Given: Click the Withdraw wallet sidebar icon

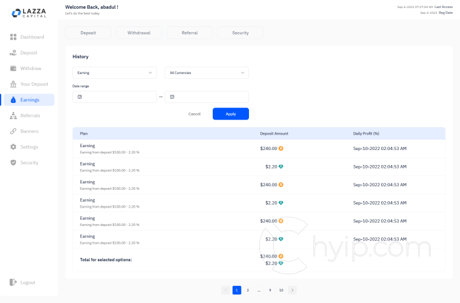Looking at the screenshot, I should [x=13, y=68].
